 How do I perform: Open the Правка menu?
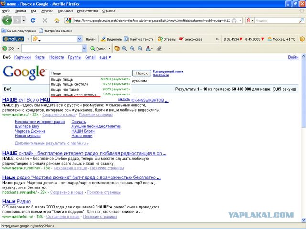coord(20,11)
